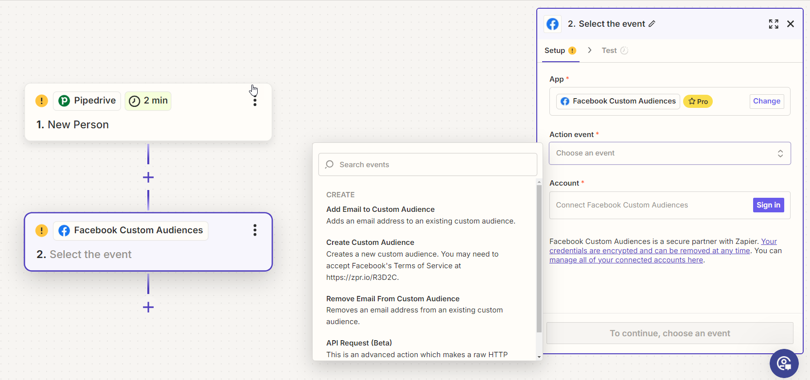The image size is (810, 380).
Task: Click the events list scroll down arrow
Action: click(539, 357)
